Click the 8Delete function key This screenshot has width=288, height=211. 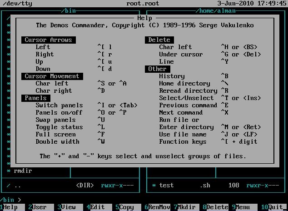215,207
